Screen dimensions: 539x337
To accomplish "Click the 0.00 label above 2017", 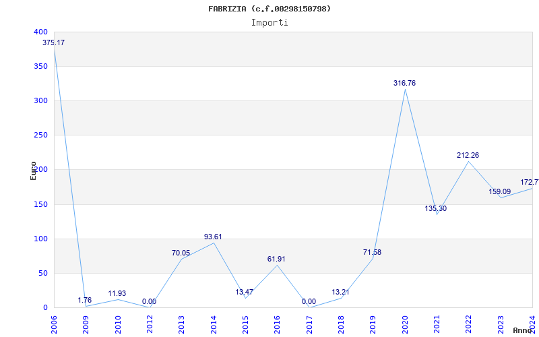I will (x=309, y=301).
